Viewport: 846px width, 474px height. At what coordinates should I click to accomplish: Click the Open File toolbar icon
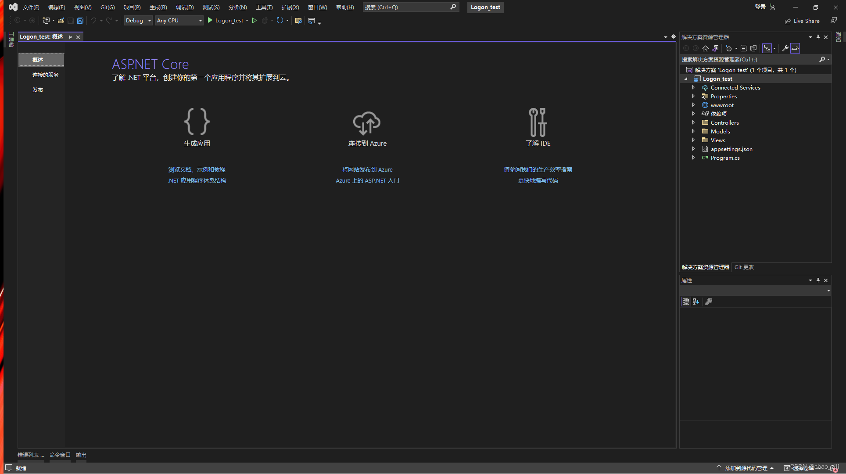61,21
